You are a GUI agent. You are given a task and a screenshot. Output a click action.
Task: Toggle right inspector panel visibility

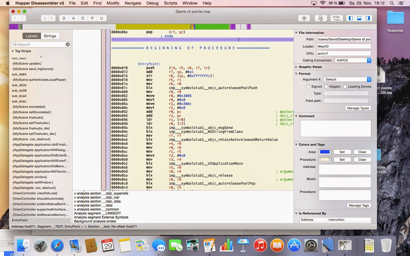click(x=368, y=18)
